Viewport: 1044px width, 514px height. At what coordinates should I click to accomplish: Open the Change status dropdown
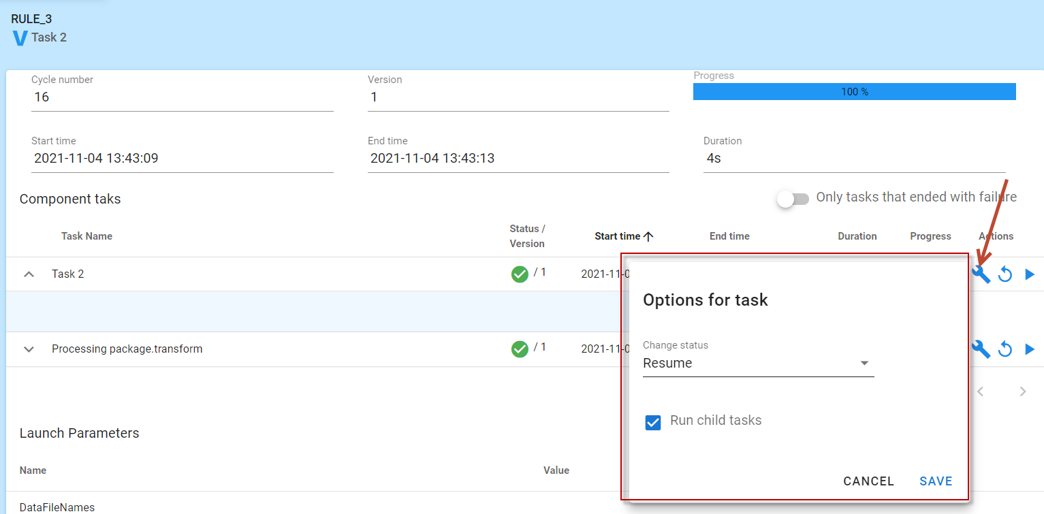pyautogui.click(x=758, y=364)
